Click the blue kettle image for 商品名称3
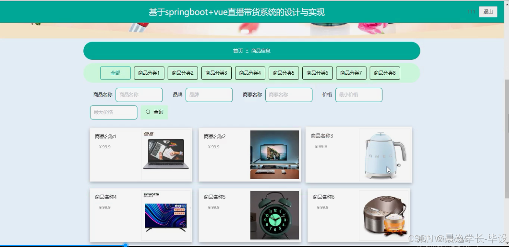Image resolution: width=509 pixels, height=247 pixels. click(x=384, y=154)
